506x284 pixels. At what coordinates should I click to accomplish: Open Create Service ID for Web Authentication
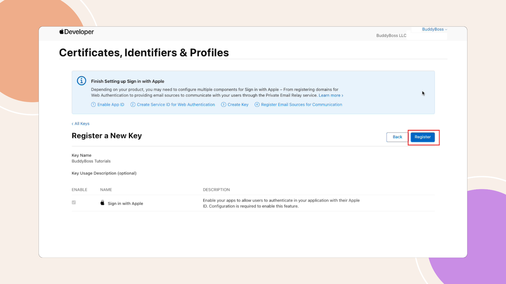coord(176,104)
